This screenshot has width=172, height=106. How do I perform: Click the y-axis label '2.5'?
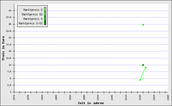[x=9, y=85]
